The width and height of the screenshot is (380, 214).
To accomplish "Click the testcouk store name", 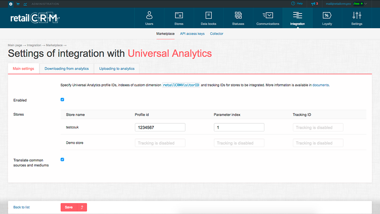I will [x=72, y=127].
